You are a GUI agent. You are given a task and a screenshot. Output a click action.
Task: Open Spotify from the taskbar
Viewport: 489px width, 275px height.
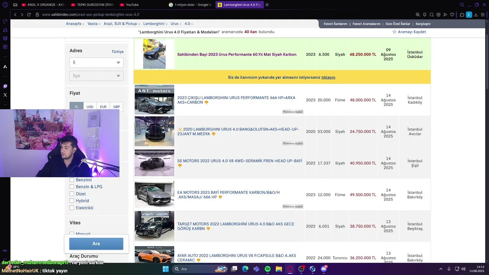pos(267,269)
